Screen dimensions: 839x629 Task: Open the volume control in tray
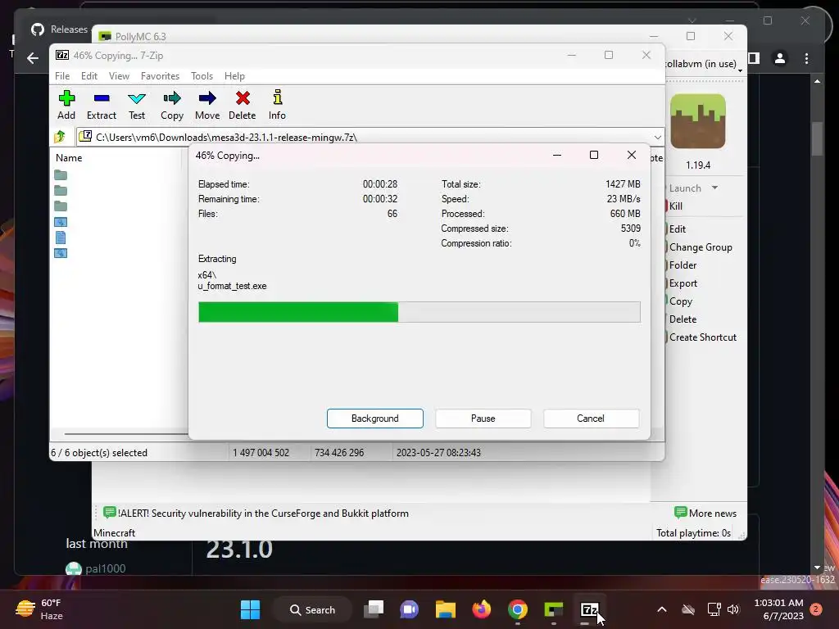pos(733,609)
